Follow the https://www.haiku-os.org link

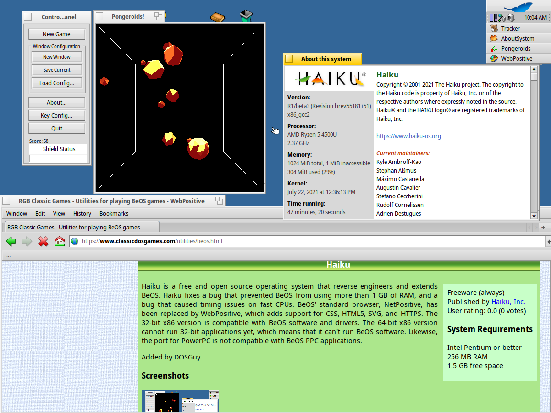(408, 136)
